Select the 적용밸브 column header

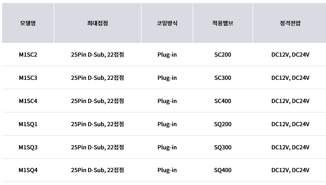point(223,23)
